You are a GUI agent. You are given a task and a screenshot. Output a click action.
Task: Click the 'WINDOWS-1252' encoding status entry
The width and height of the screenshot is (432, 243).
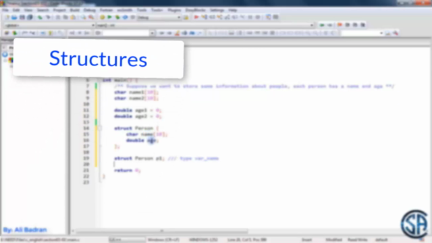click(203, 240)
